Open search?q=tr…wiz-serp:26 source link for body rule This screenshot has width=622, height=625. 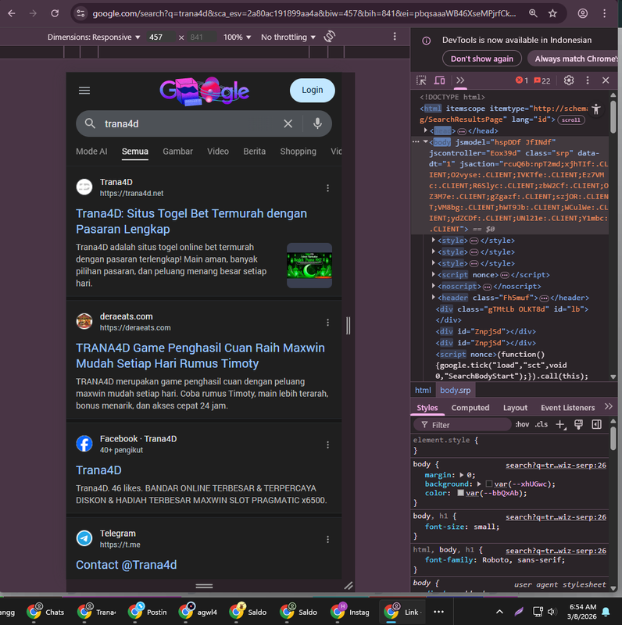pyautogui.click(x=556, y=465)
